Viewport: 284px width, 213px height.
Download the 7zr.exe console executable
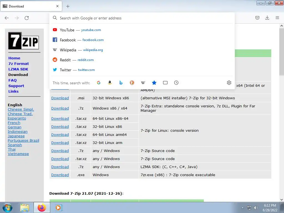pos(60,175)
